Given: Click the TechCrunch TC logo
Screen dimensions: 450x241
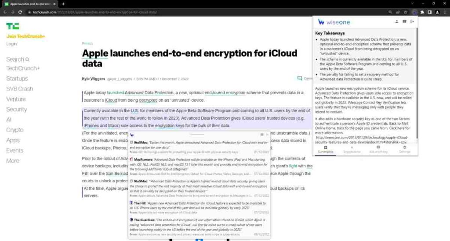Looking at the screenshot, I should (x=13, y=26).
